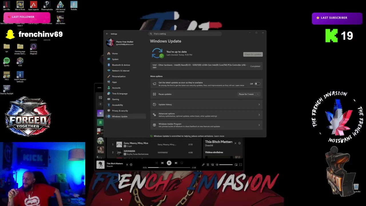Open xyz desktop folder
This screenshot has height=206, width=366.
click(7, 48)
